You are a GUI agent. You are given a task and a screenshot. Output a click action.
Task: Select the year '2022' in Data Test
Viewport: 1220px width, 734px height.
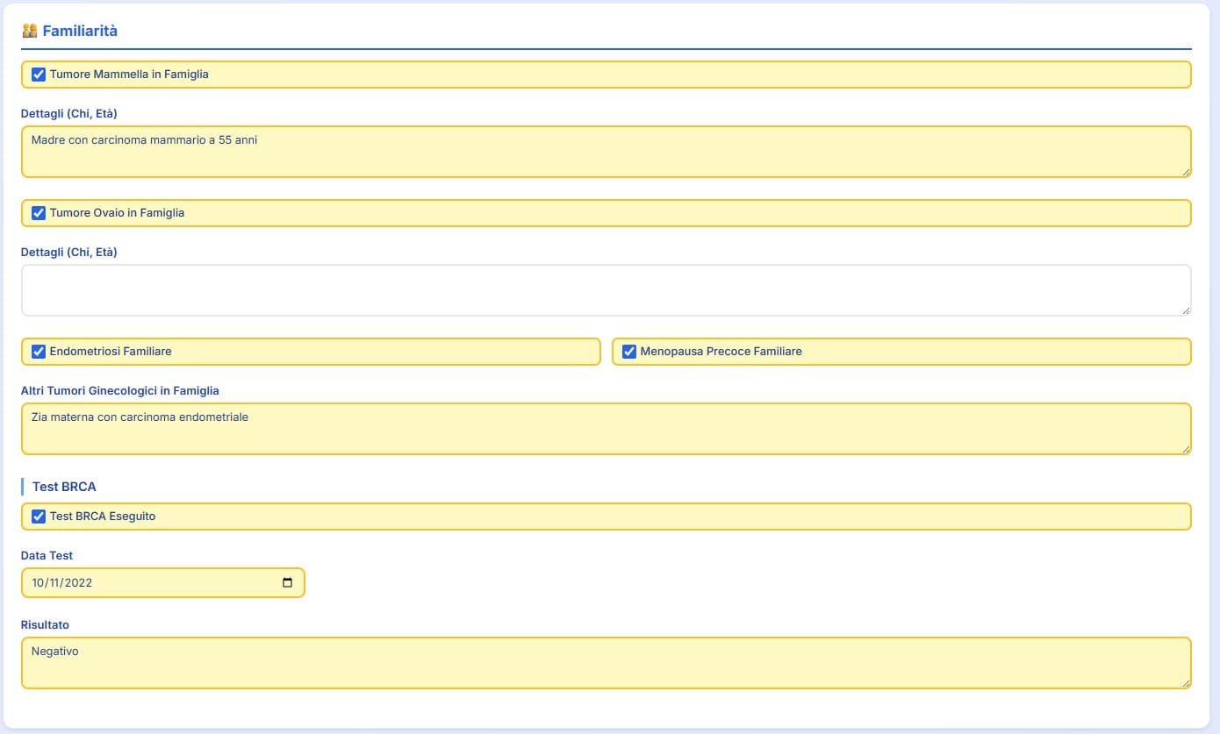tap(77, 583)
